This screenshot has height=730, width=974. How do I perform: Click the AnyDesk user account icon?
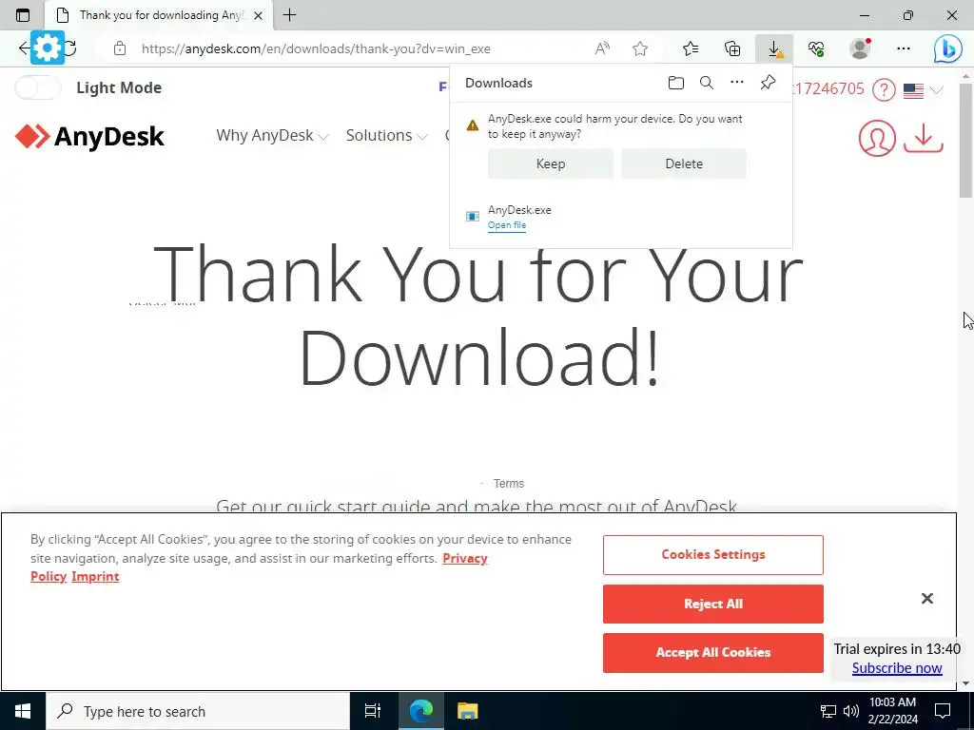(x=877, y=138)
